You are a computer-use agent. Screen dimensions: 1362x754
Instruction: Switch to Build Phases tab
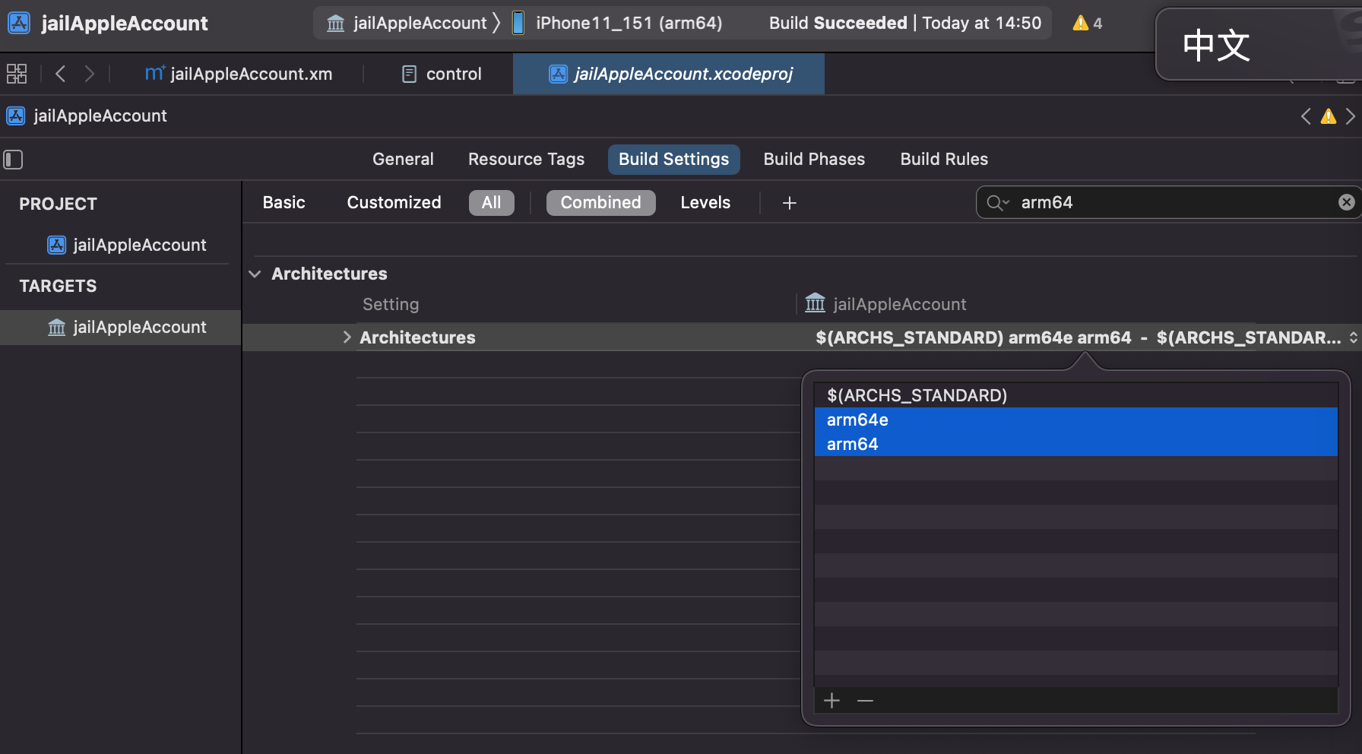point(814,160)
